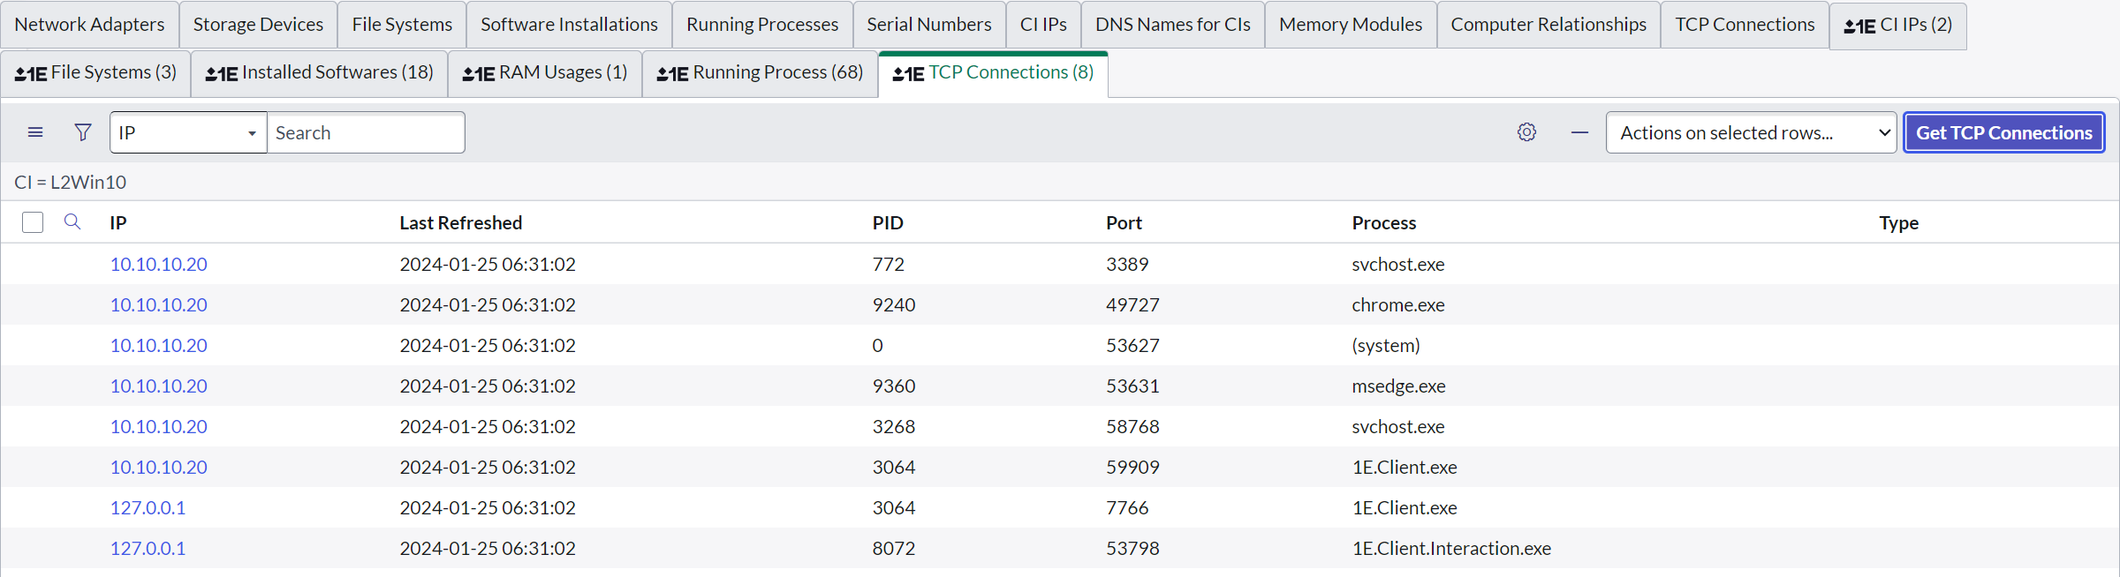Screen dimensions: 2120x577
Task: Collapse the list using the minus icon
Action: 1579,132
